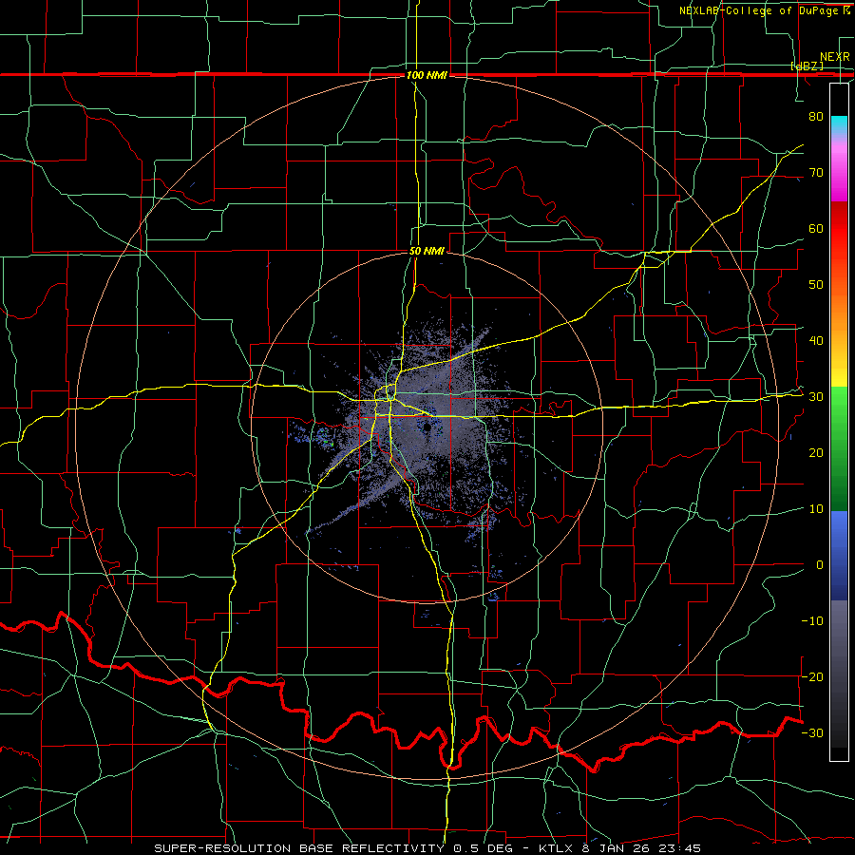The width and height of the screenshot is (855, 855).
Task: Click the dBZ unit label above color scale
Action: pos(807,66)
